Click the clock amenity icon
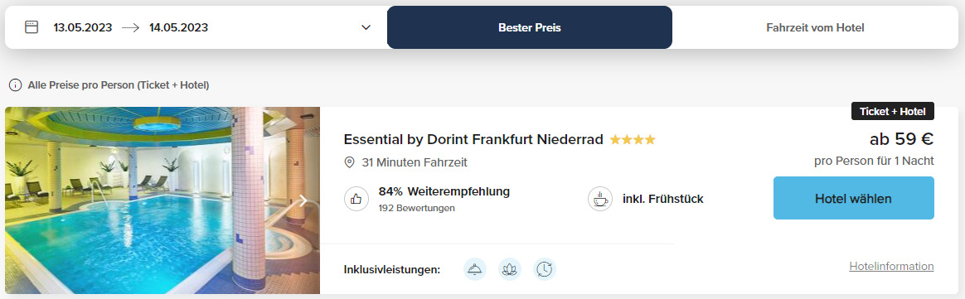965x299 pixels. pyautogui.click(x=545, y=269)
